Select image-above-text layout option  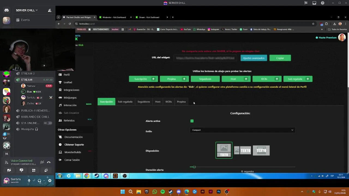pyautogui.click(x=224, y=150)
